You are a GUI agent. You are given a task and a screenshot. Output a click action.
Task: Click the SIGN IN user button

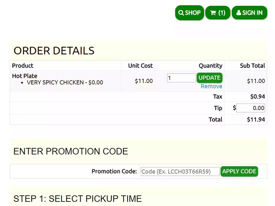tap(249, 13)
